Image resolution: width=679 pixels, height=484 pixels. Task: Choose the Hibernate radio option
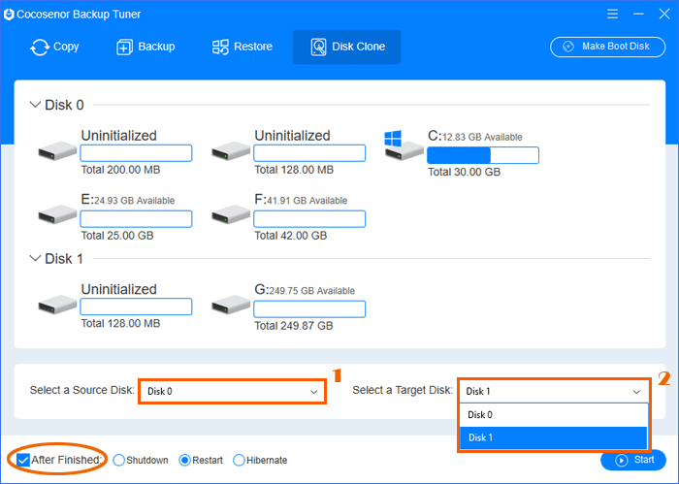tap(239, 460)
